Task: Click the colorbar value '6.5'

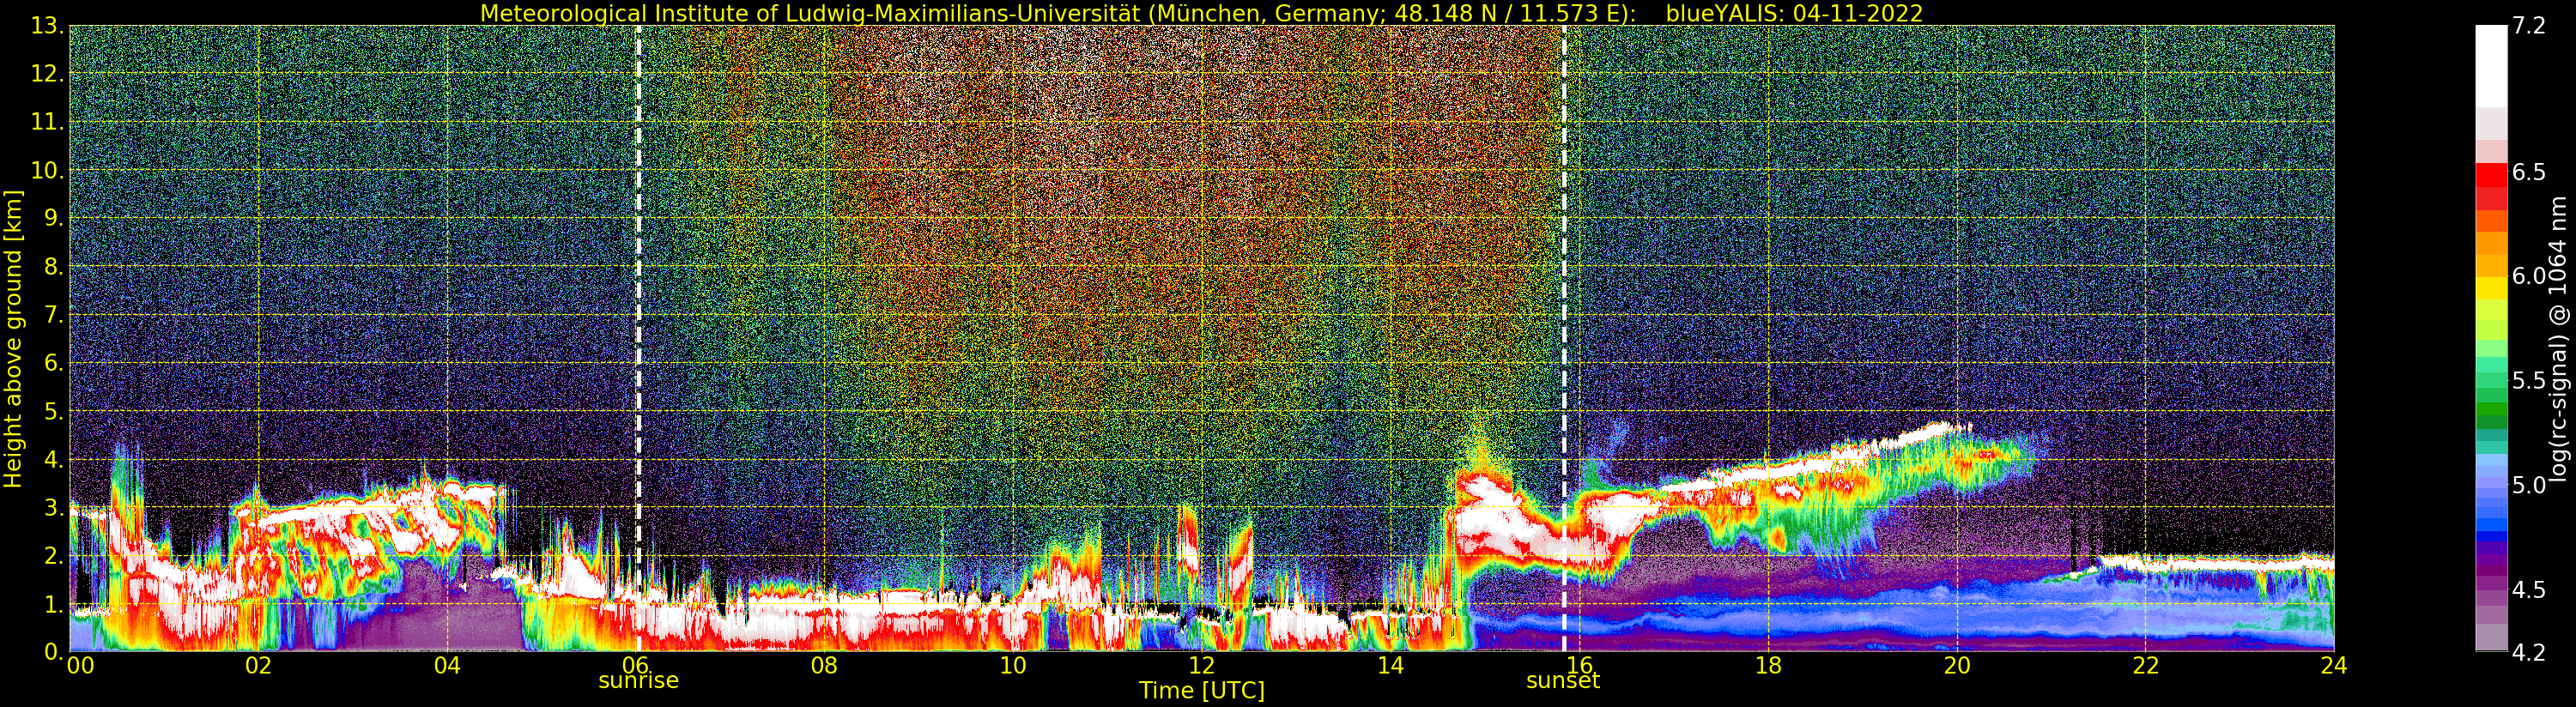Action: (x=2528, y=172)
